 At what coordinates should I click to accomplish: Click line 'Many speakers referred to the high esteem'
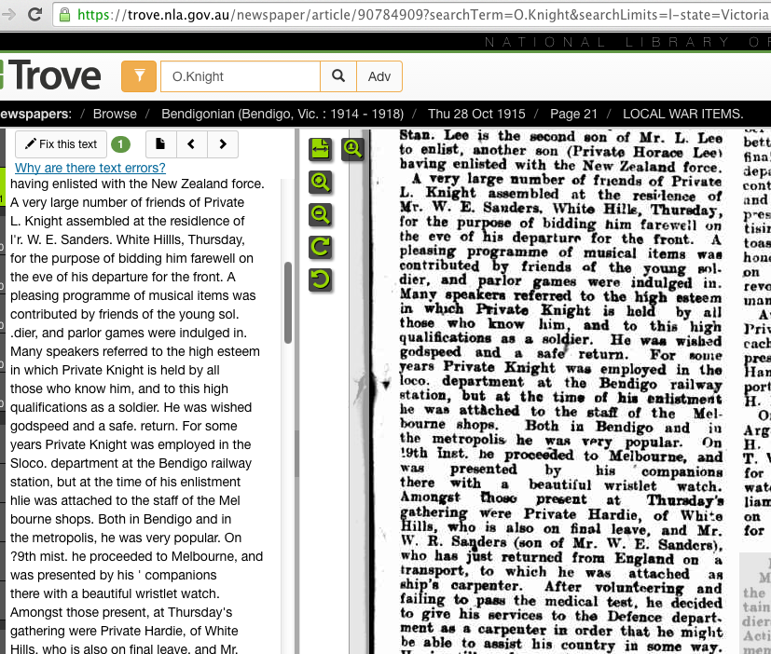[x=135, y=352]
